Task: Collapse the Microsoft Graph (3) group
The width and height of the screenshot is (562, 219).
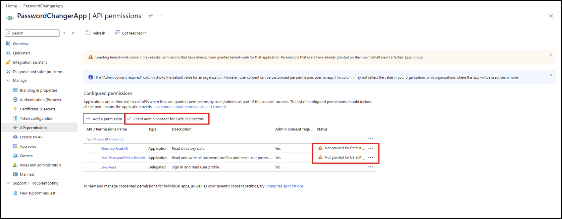Action: click(89, 139)
